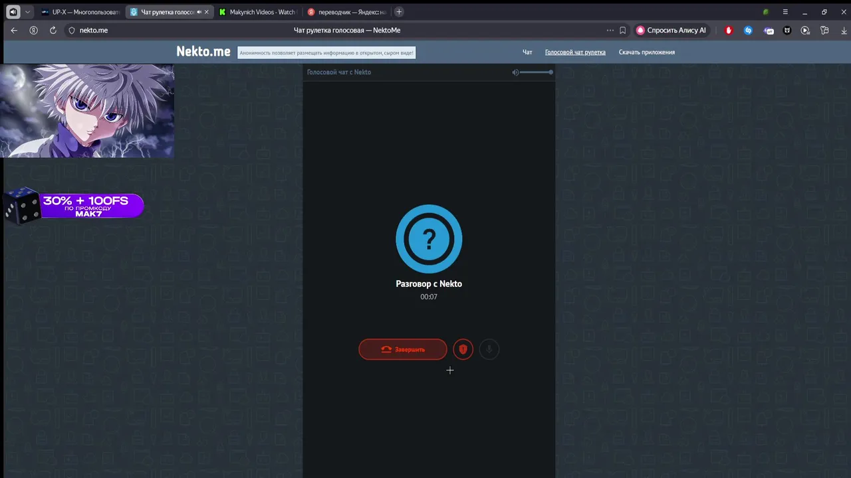Click the Разговор с Nekto title

[x=429, y=283]
